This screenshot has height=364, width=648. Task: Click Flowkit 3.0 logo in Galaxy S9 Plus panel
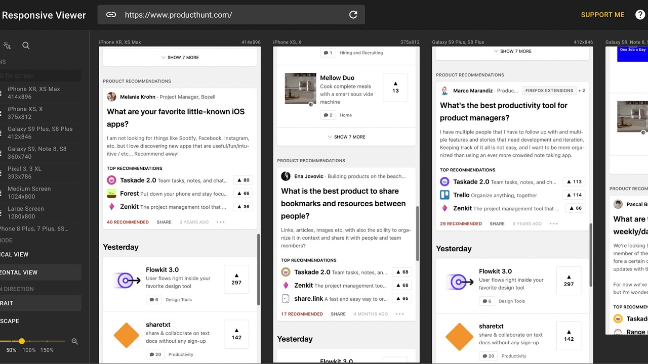click(x=459, y=282)
